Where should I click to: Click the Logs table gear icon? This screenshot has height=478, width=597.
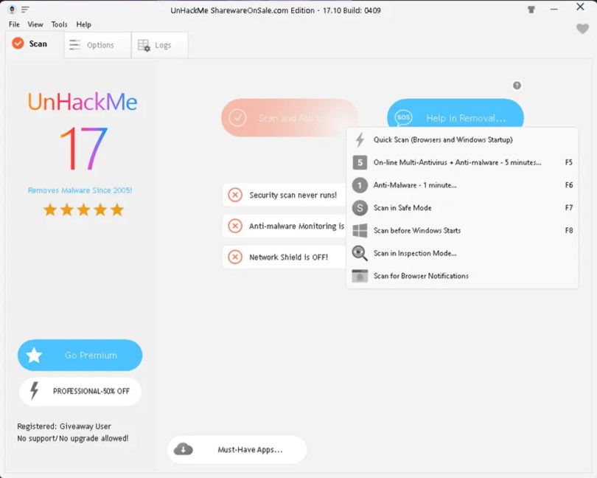point(144,45)
